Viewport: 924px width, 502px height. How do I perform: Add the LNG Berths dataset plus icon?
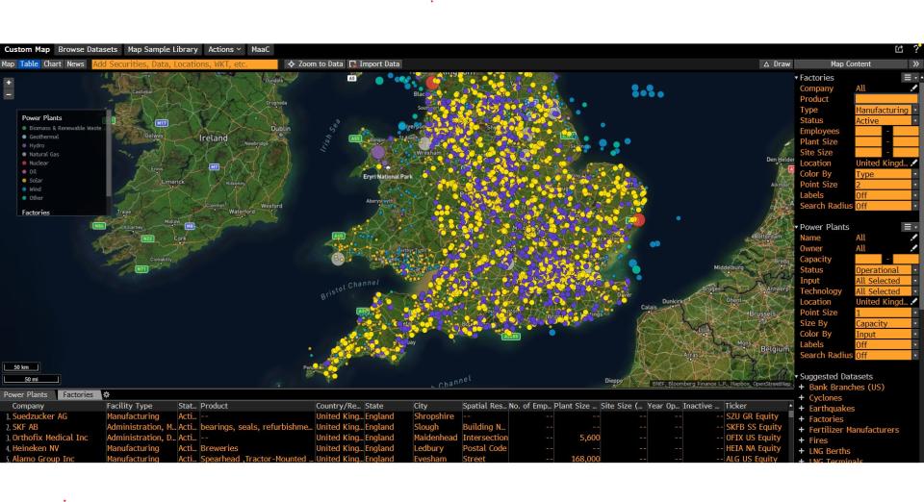click(x=802, y=451)
